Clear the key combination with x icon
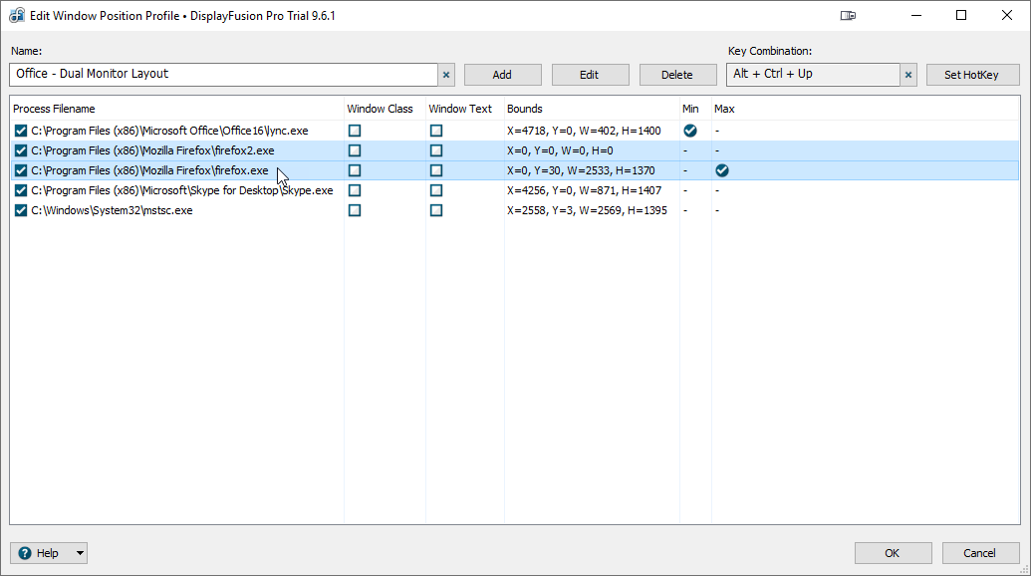This screenshot has width=1031, height=576. [x=907, y=75]
